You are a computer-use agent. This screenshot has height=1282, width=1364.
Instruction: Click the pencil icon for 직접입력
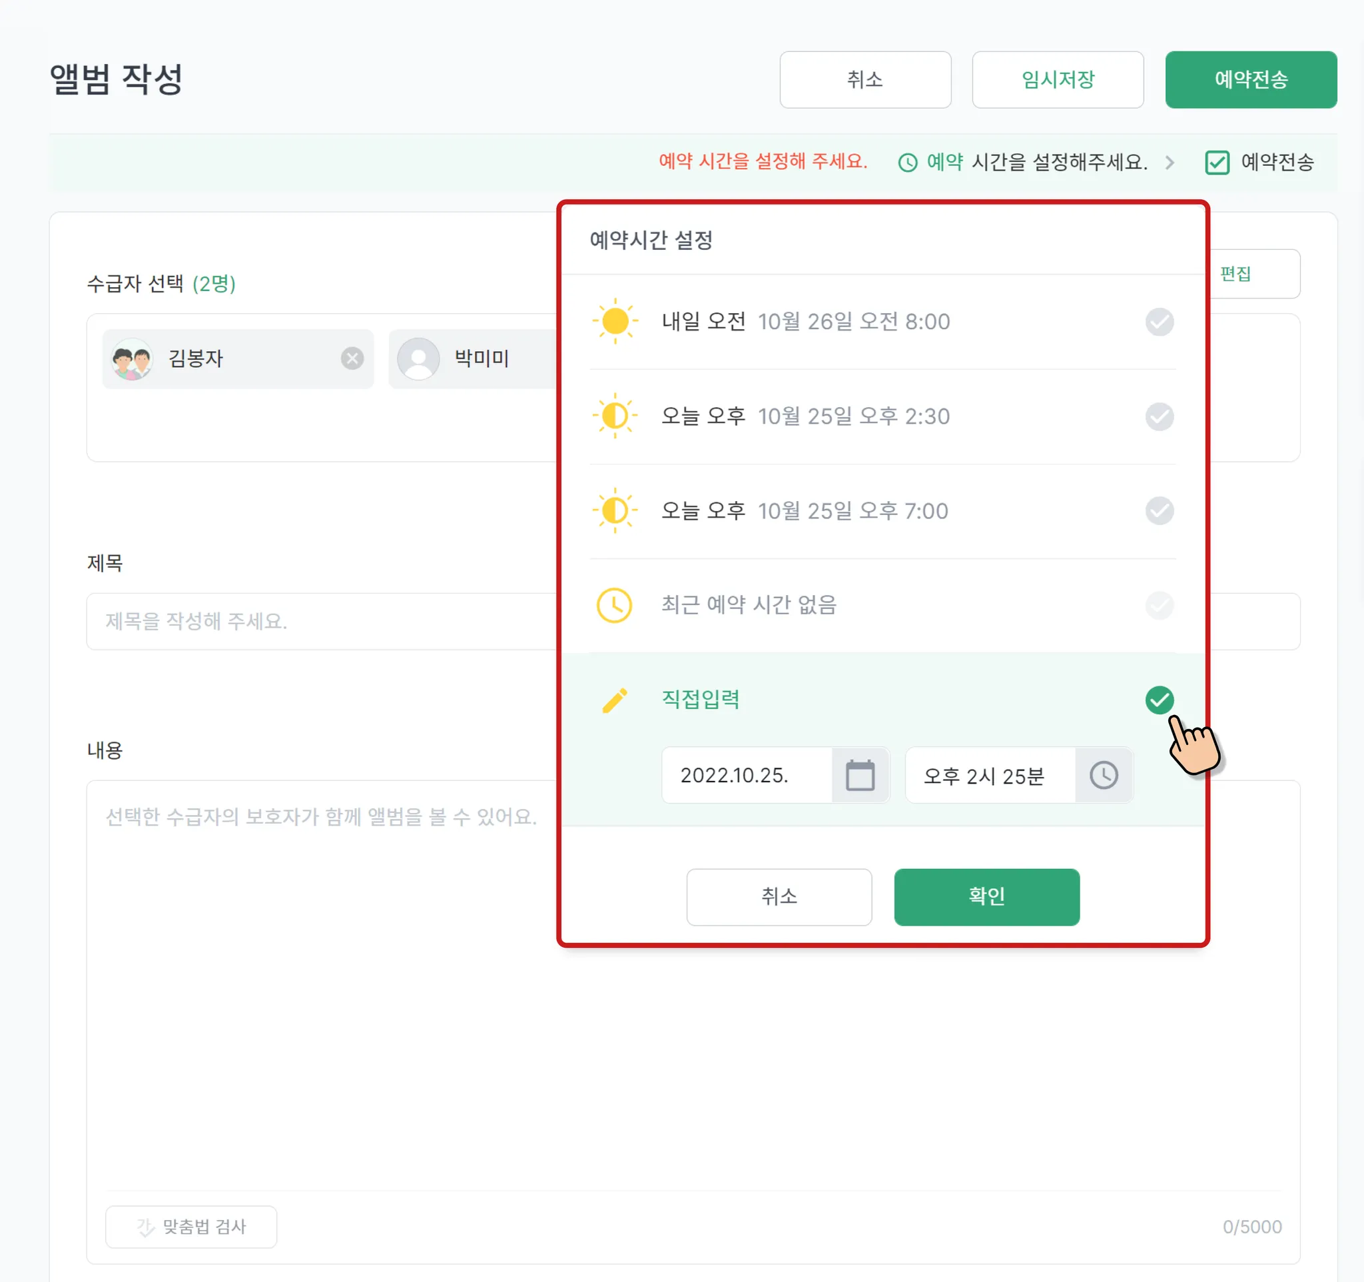[615, 700]
